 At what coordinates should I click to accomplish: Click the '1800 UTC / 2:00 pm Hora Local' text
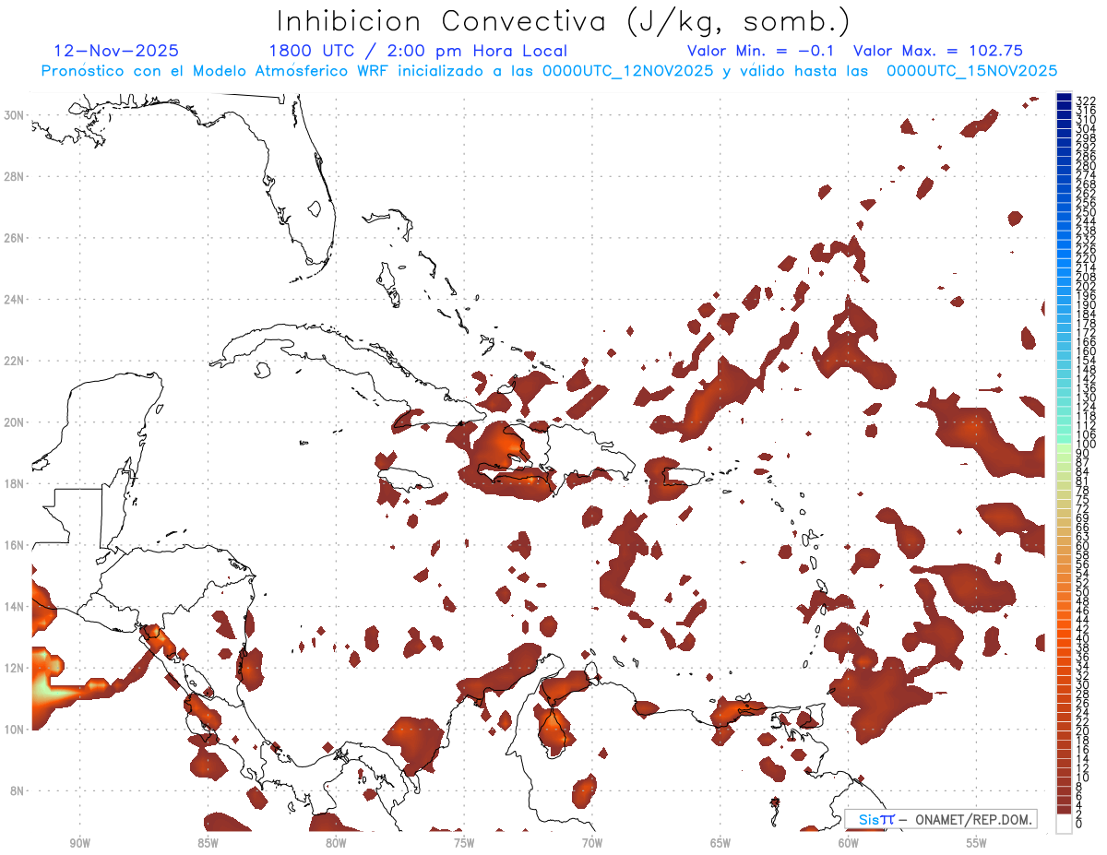[418, 51]
